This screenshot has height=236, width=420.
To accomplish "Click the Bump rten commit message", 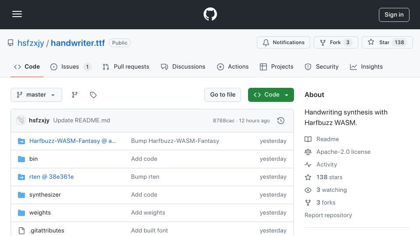I will (x=145, y=177).
